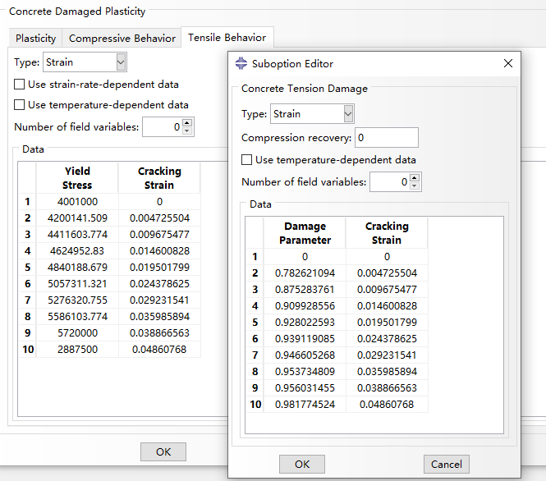The image size is (546, 481).
Task: Enable strain-rate-dependent data checkbox
Action: (20, 85)
